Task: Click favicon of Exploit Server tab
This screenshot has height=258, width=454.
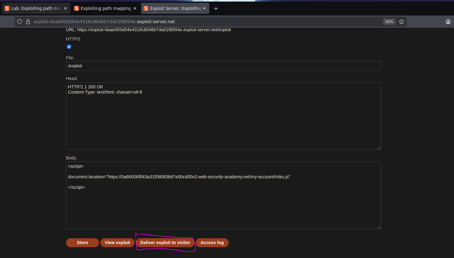Action: click(x=146, y=8)
